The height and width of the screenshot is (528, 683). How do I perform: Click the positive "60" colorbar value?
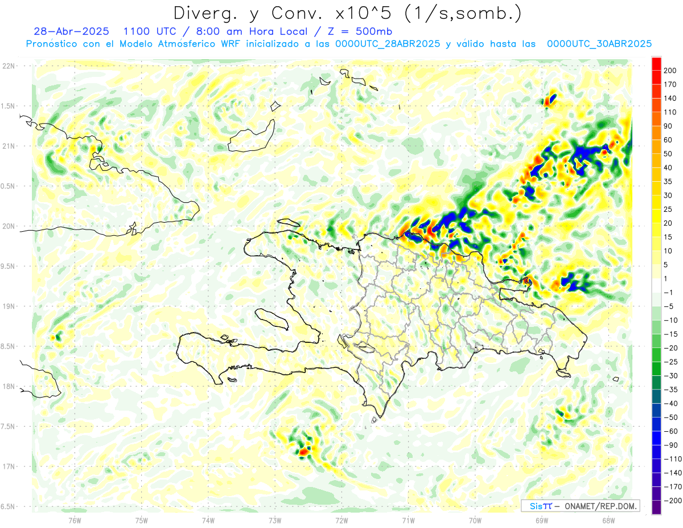click(668, 140)
